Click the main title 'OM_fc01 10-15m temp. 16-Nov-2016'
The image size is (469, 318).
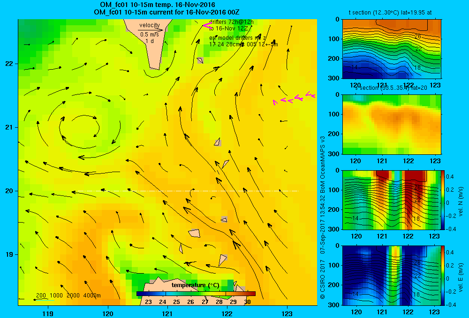[x=158, y=5]
